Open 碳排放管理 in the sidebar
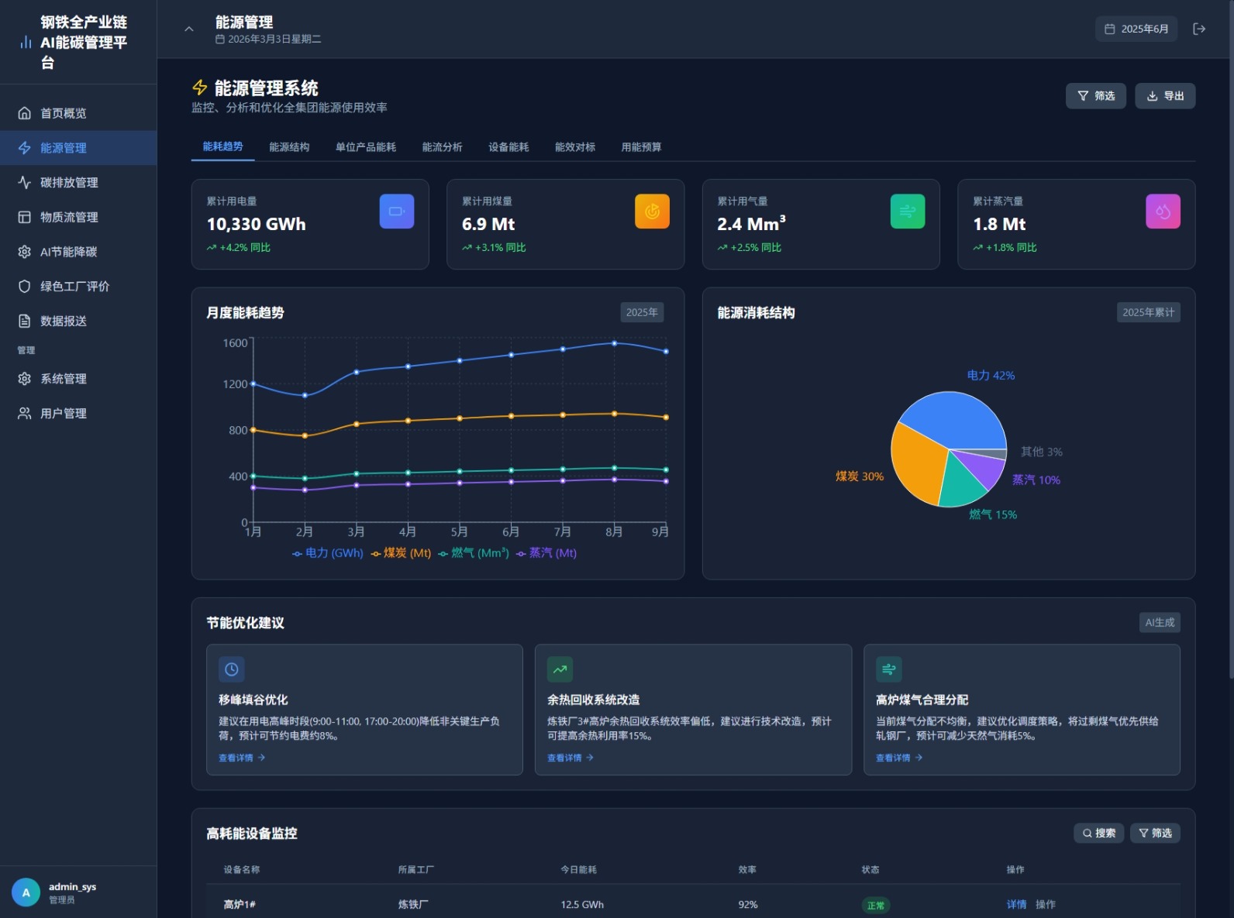This screenshot has width=1234, height=918. (x=78, y=183)
